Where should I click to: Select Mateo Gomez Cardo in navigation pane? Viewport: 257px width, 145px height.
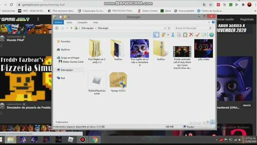(x=71, y=62)
